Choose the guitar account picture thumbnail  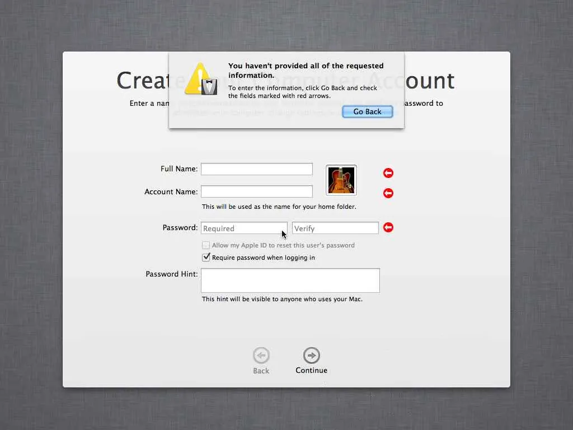(341, 180)
